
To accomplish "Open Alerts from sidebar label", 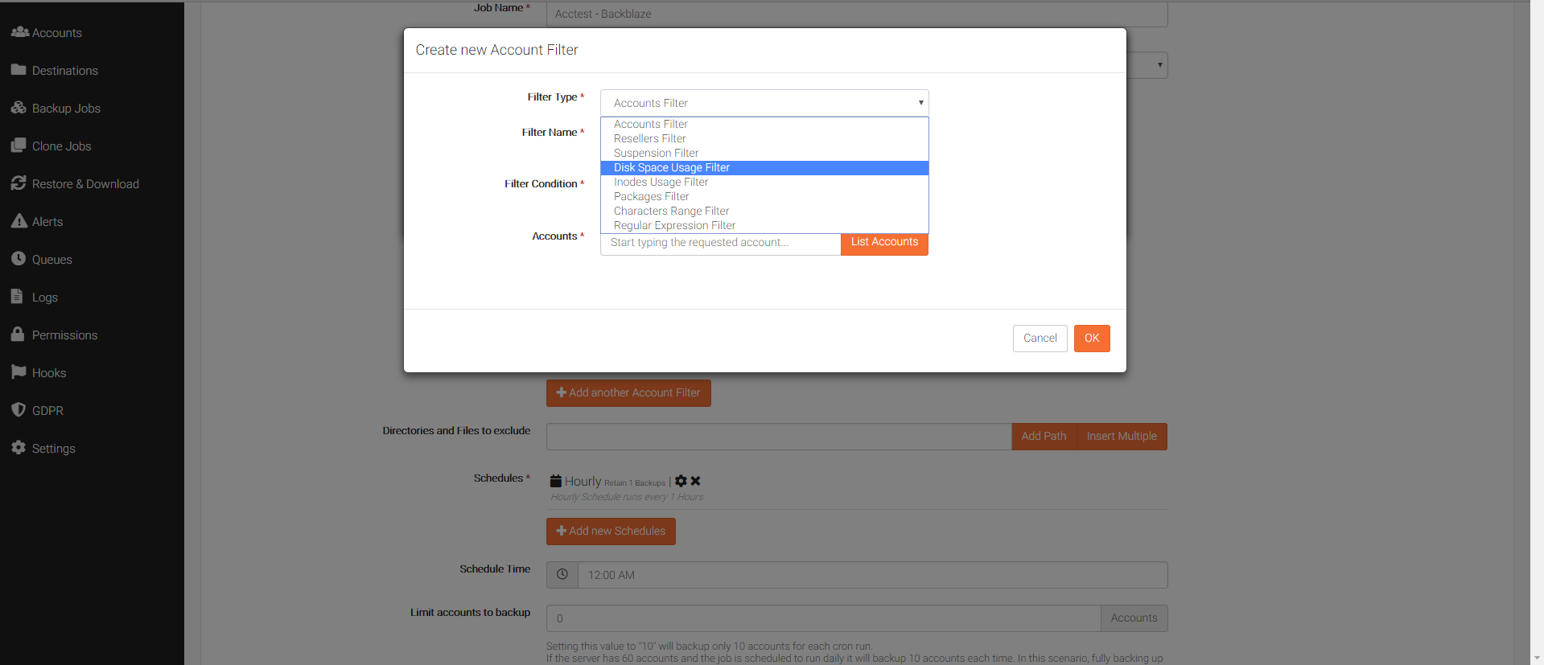I will (47, 222).
